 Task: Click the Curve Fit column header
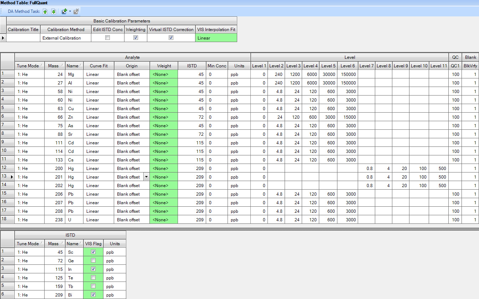click(99, 66)
